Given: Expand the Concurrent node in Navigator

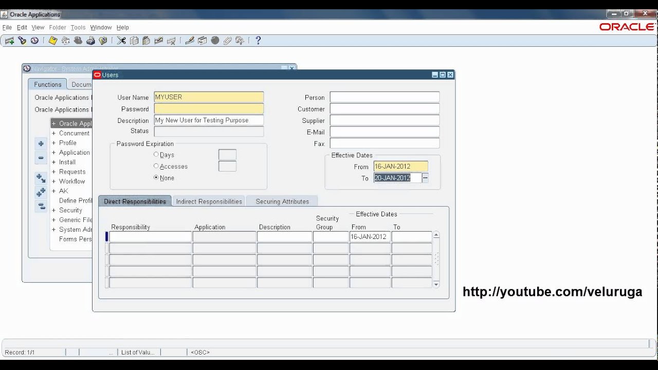Looking at the screenshot, I should pos(53,133).
